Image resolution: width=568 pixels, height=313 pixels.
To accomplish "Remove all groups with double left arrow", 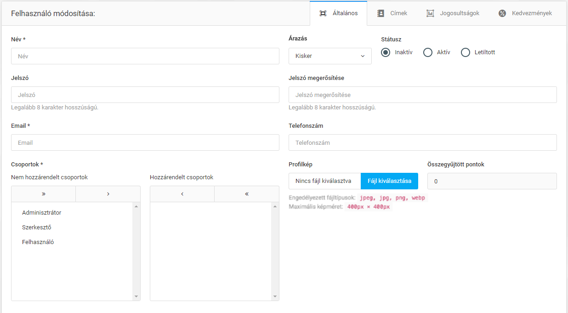I will coord(247,194).
